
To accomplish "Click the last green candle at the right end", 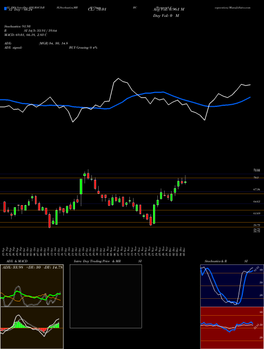I will [185, 182].
